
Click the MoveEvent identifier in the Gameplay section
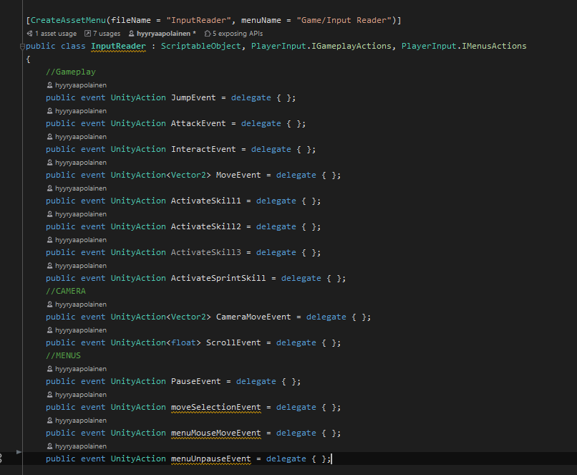coord(238,175)
